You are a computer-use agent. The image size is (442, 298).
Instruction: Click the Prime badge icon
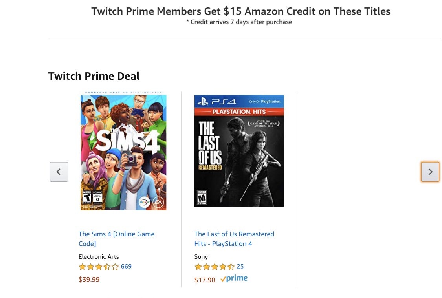point(234,279)
